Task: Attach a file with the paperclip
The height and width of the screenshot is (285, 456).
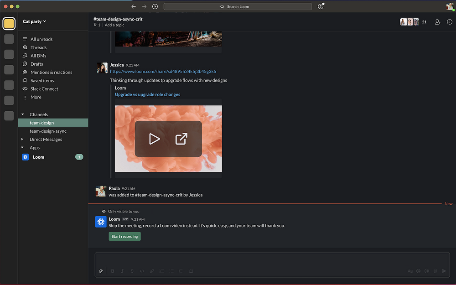Action: pos(435,271)
